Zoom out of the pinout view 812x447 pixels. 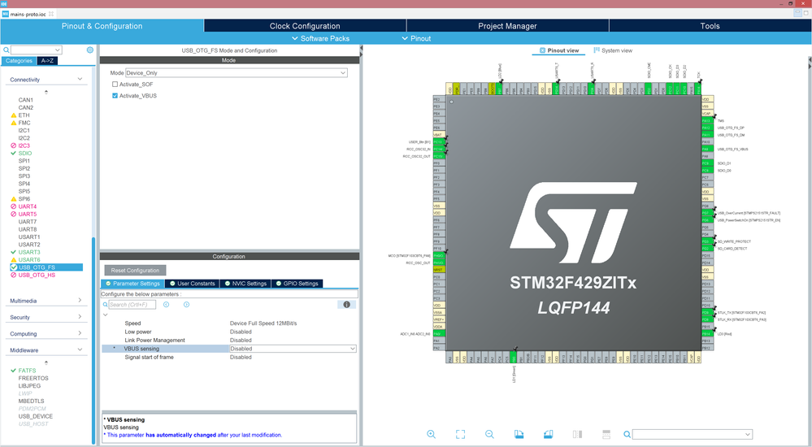489,434
